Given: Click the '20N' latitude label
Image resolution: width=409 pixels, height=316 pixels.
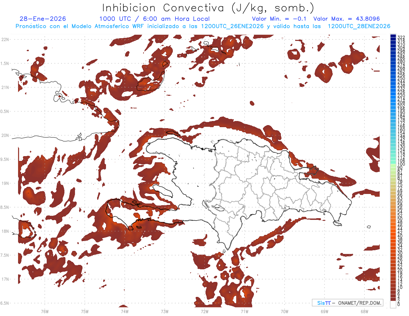Looking at the screenshot, I should pos(5,135).
